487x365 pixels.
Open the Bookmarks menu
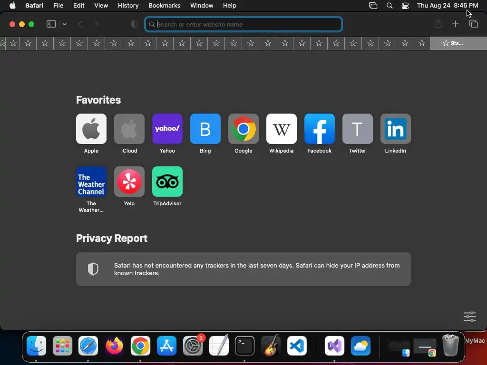click(164, 6)
